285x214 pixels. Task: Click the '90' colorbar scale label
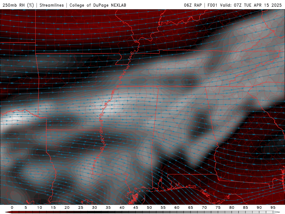point(259,208)
